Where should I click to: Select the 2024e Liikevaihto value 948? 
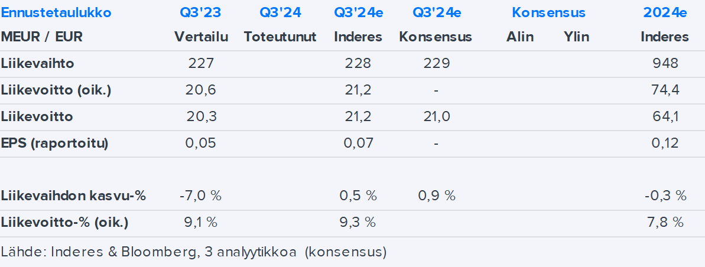tap(665, 63)
